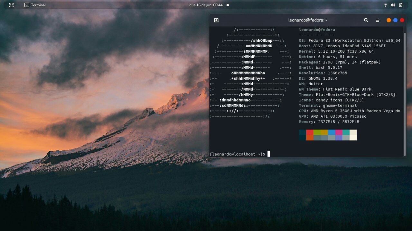Click the DE: GNOME 3.38.4 line
The height and width of the screenshot is (231, 412).
[318, 78]
